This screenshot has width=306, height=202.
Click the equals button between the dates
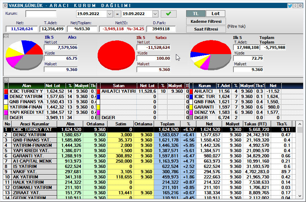[x=117, y=14]
